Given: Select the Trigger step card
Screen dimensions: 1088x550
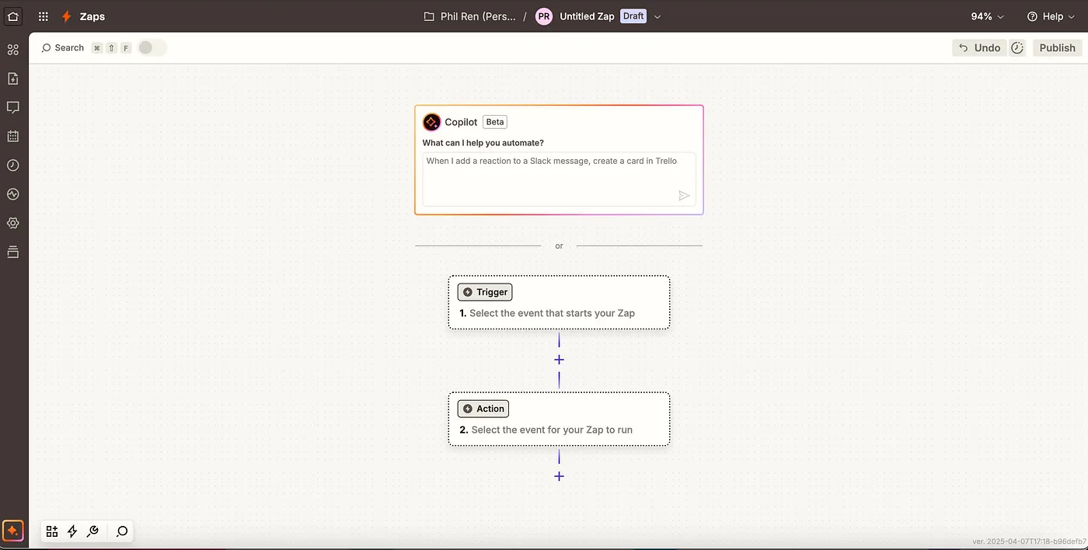Looking at the screenshot, I should pyautogui.click(x=558, y=302).
